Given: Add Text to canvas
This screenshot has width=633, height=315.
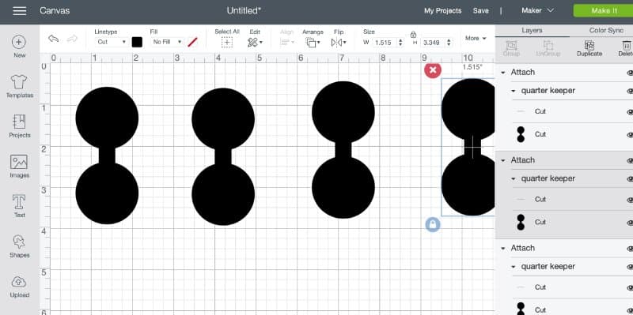Looking at the screenshot, I should [x=19, y=206].
